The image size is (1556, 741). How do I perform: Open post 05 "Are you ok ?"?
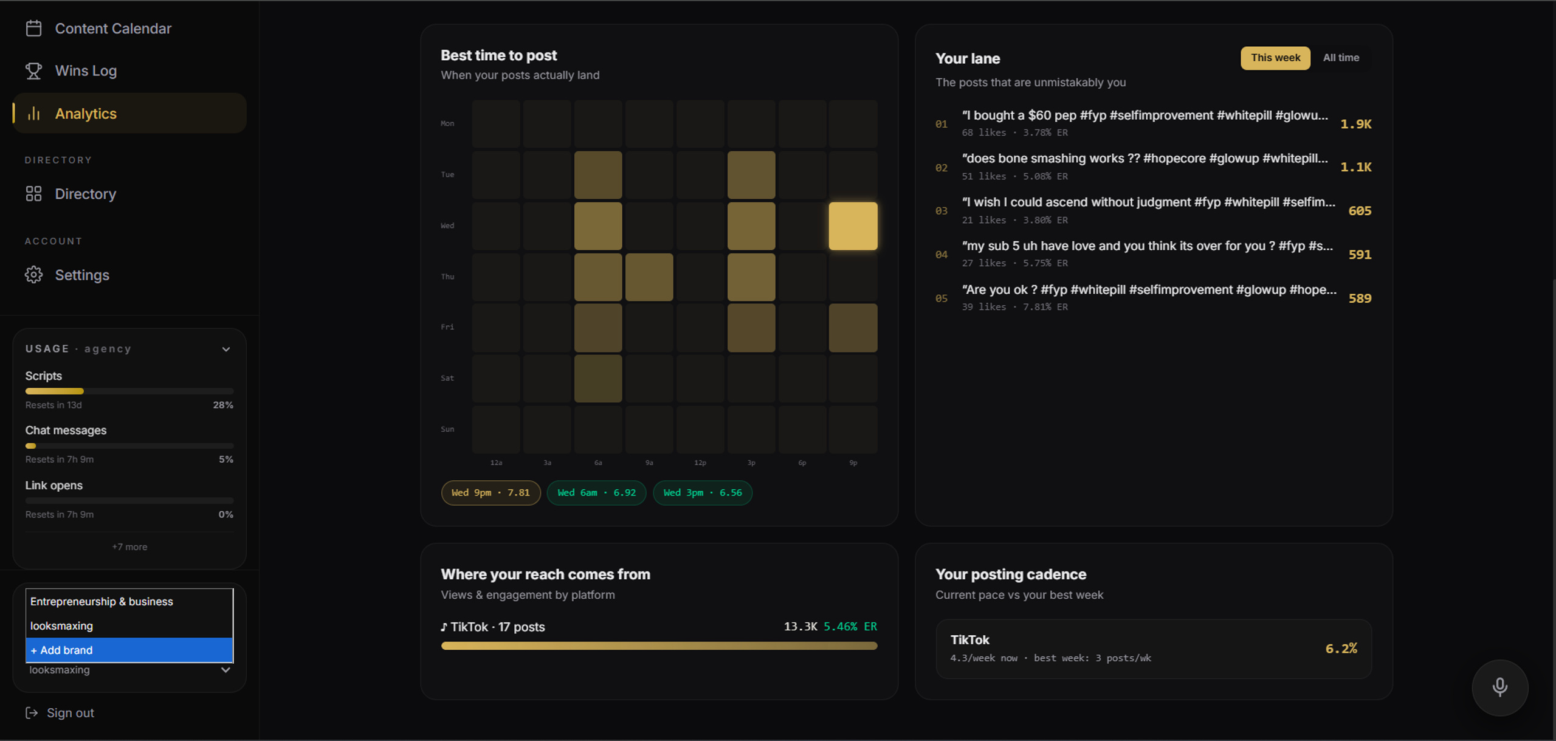1153,298
